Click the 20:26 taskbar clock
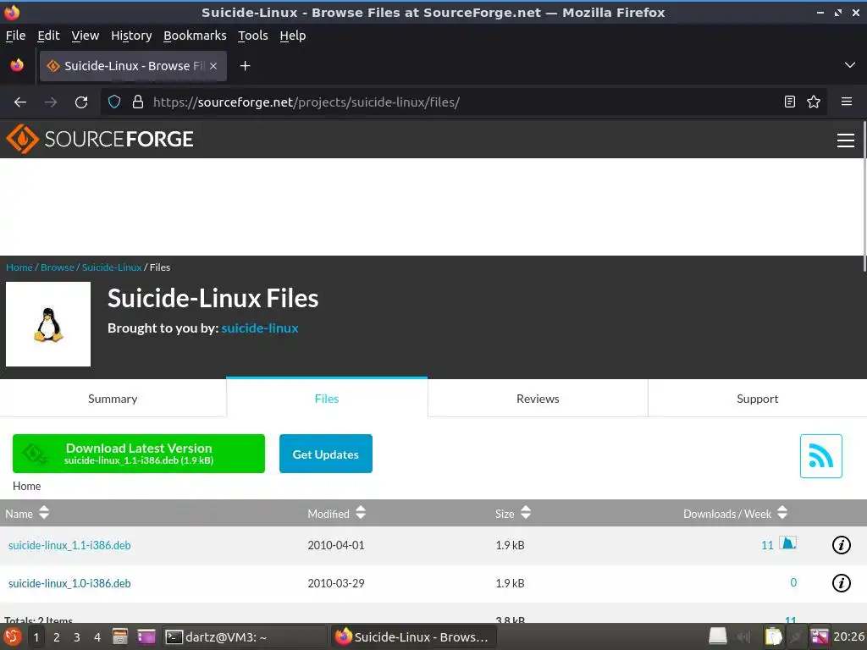The height and width of the screenshot is (650, 867). [848, 636]
